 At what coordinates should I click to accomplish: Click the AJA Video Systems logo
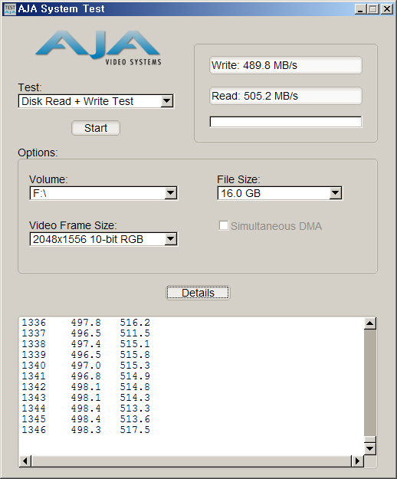[x=98, y=48]
